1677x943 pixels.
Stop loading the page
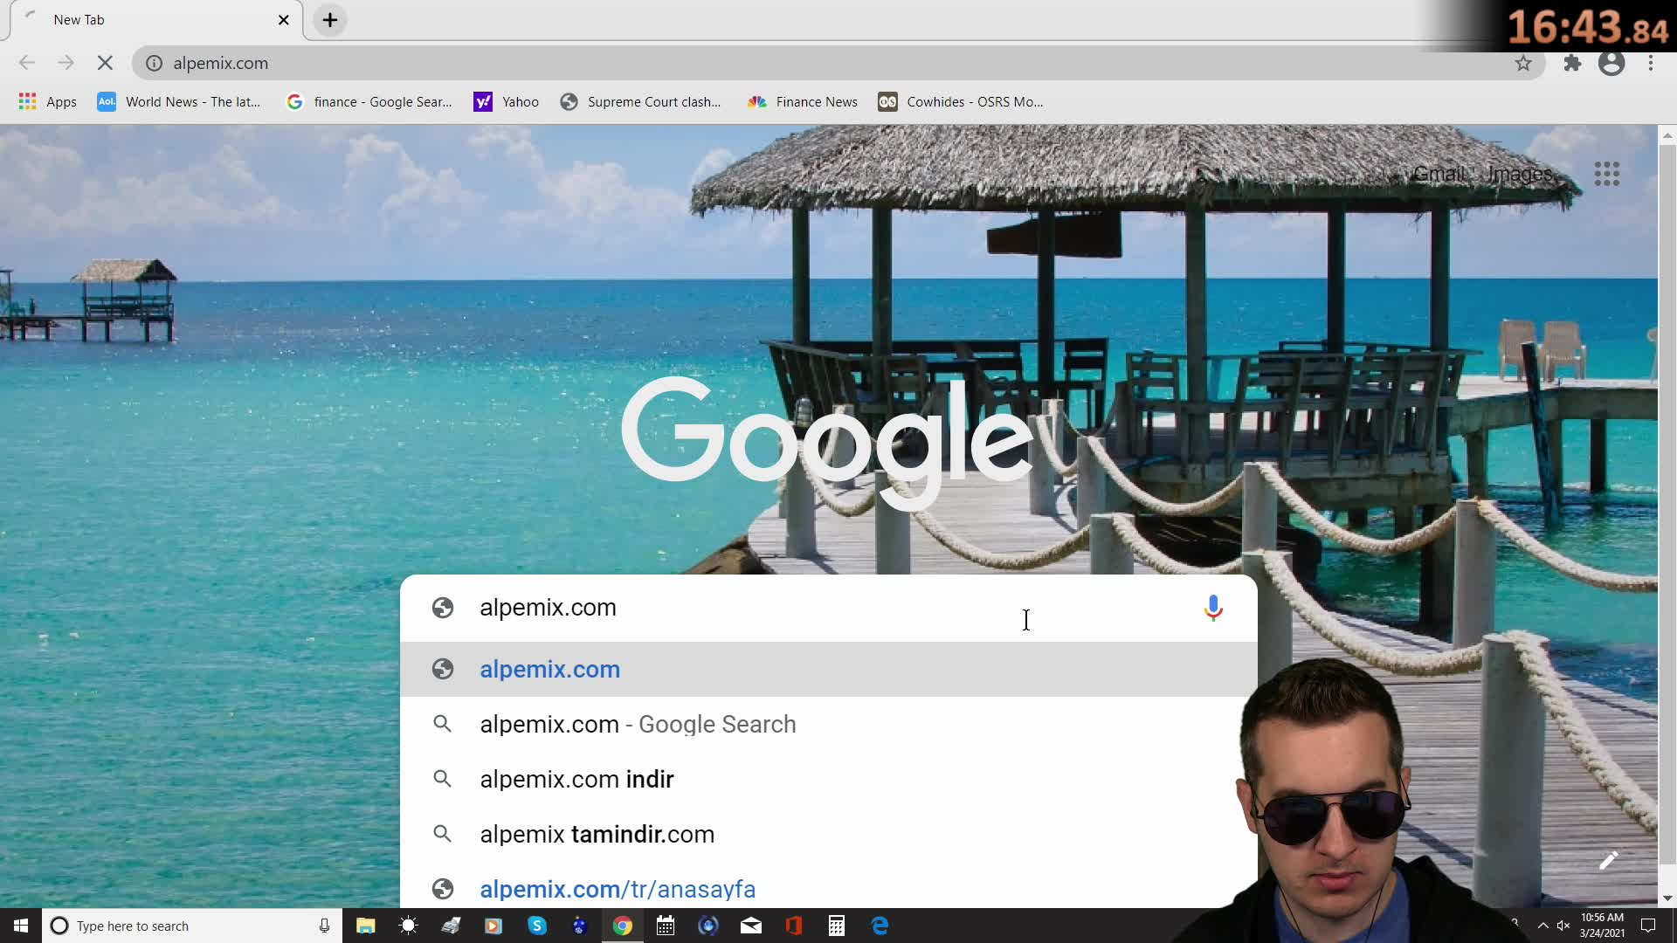[x=105, y=63]
